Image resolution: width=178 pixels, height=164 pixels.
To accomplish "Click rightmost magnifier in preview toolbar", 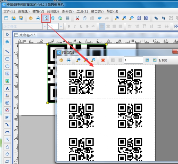I will (x=93, y=60).
